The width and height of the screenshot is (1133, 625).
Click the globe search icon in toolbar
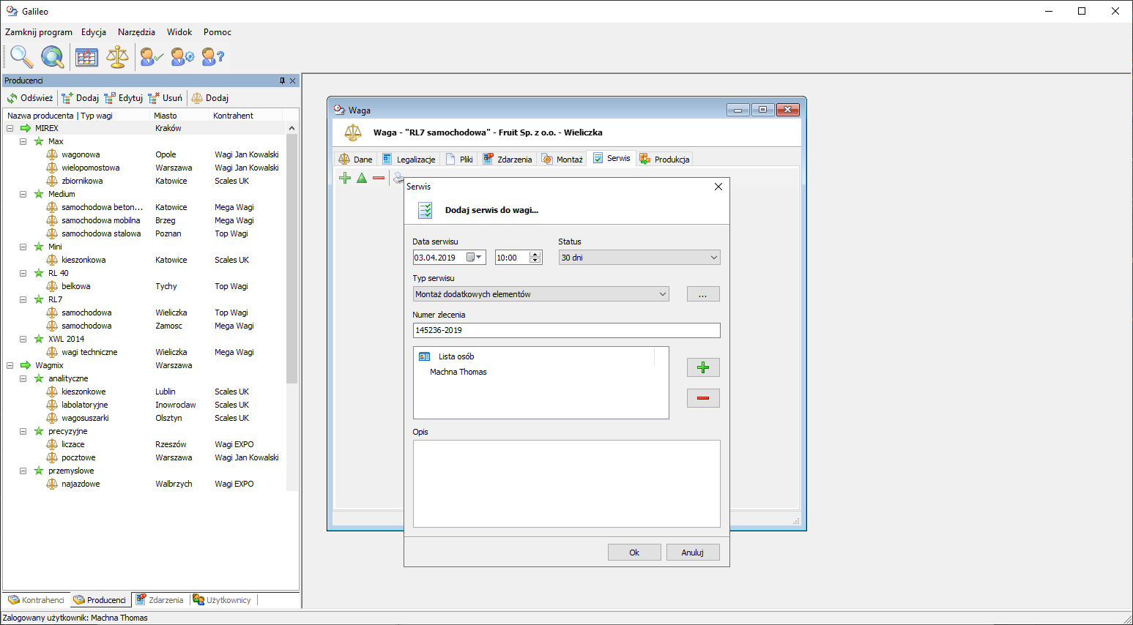52,56
